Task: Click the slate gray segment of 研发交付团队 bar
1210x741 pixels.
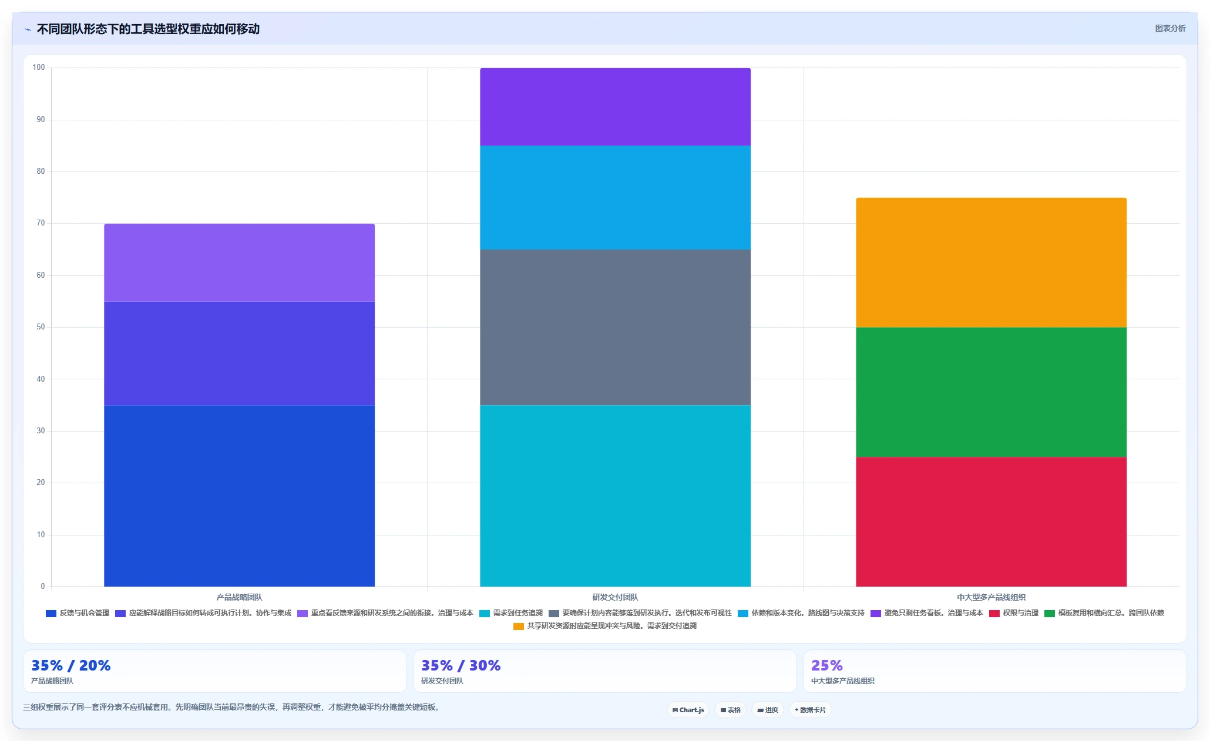Action: (615, 328)
